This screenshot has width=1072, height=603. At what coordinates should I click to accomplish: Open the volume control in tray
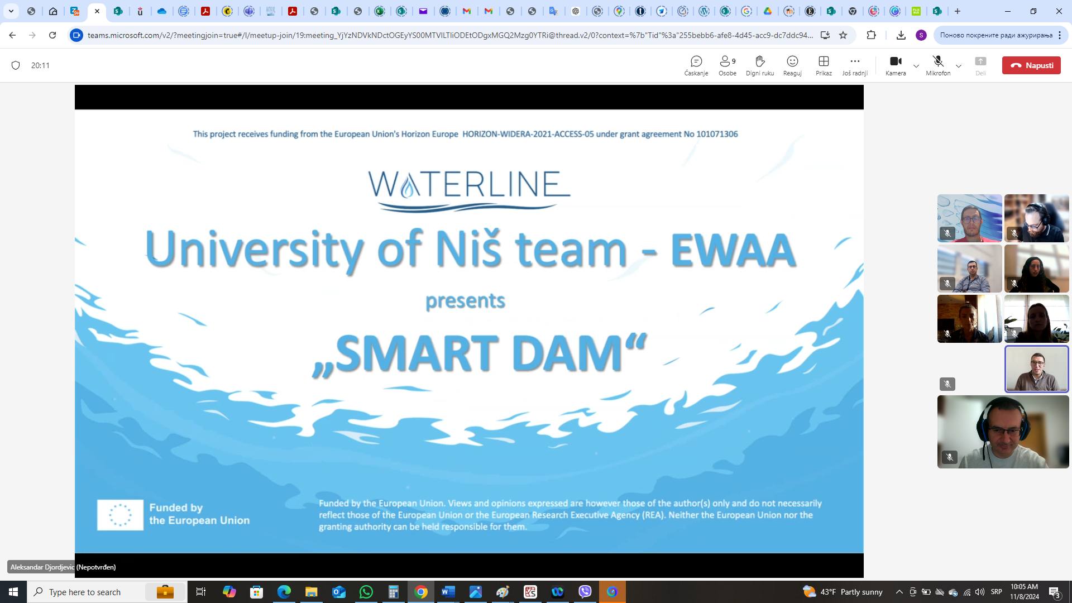[980, 592]
